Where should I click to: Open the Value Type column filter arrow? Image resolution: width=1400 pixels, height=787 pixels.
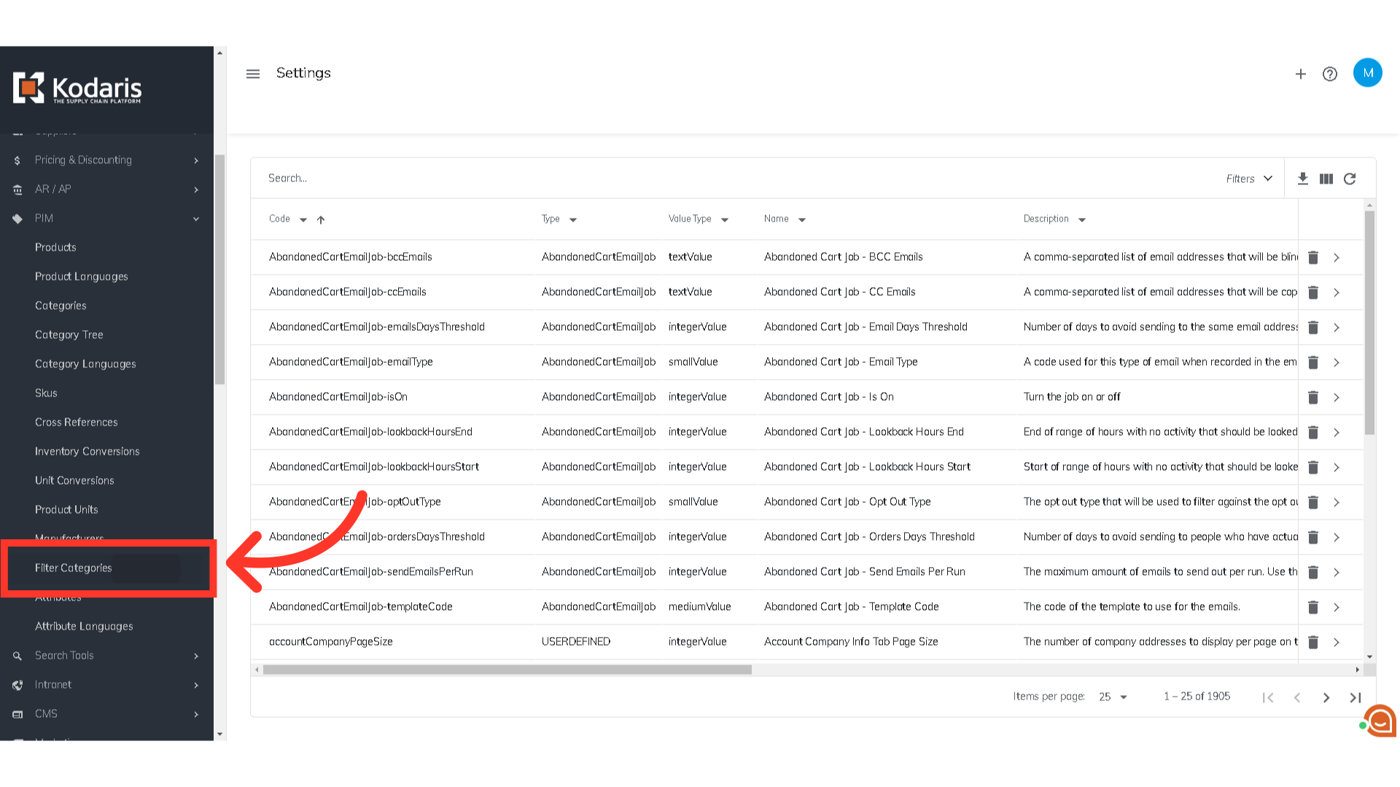725,219
